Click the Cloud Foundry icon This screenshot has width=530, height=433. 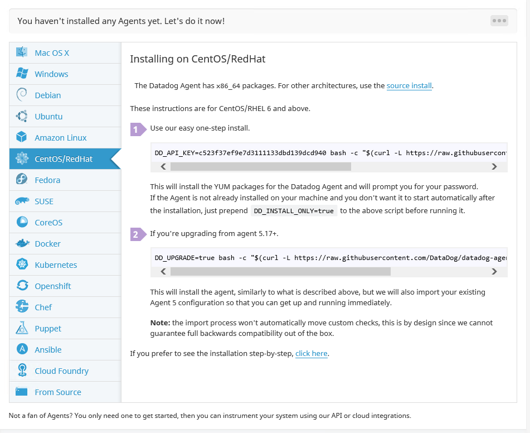(x=22, y=370)
